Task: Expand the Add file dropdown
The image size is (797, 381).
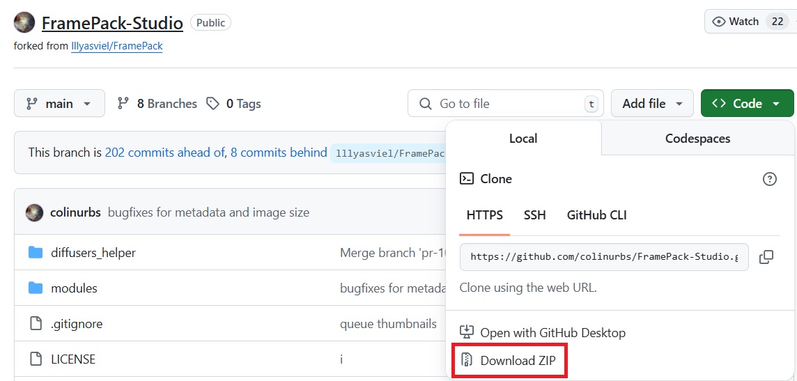Action: [652, 104]
